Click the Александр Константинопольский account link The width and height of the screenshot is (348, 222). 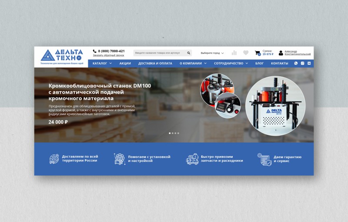click(x=298, y=53)
